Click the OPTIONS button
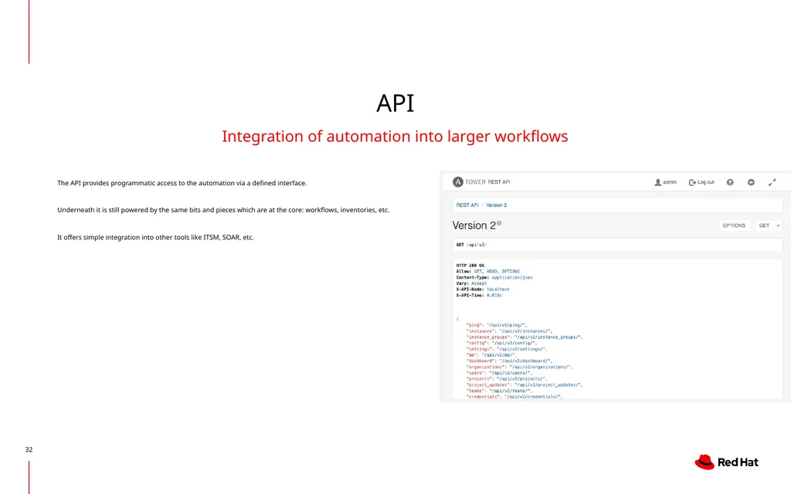 click(x=734, y=225)
